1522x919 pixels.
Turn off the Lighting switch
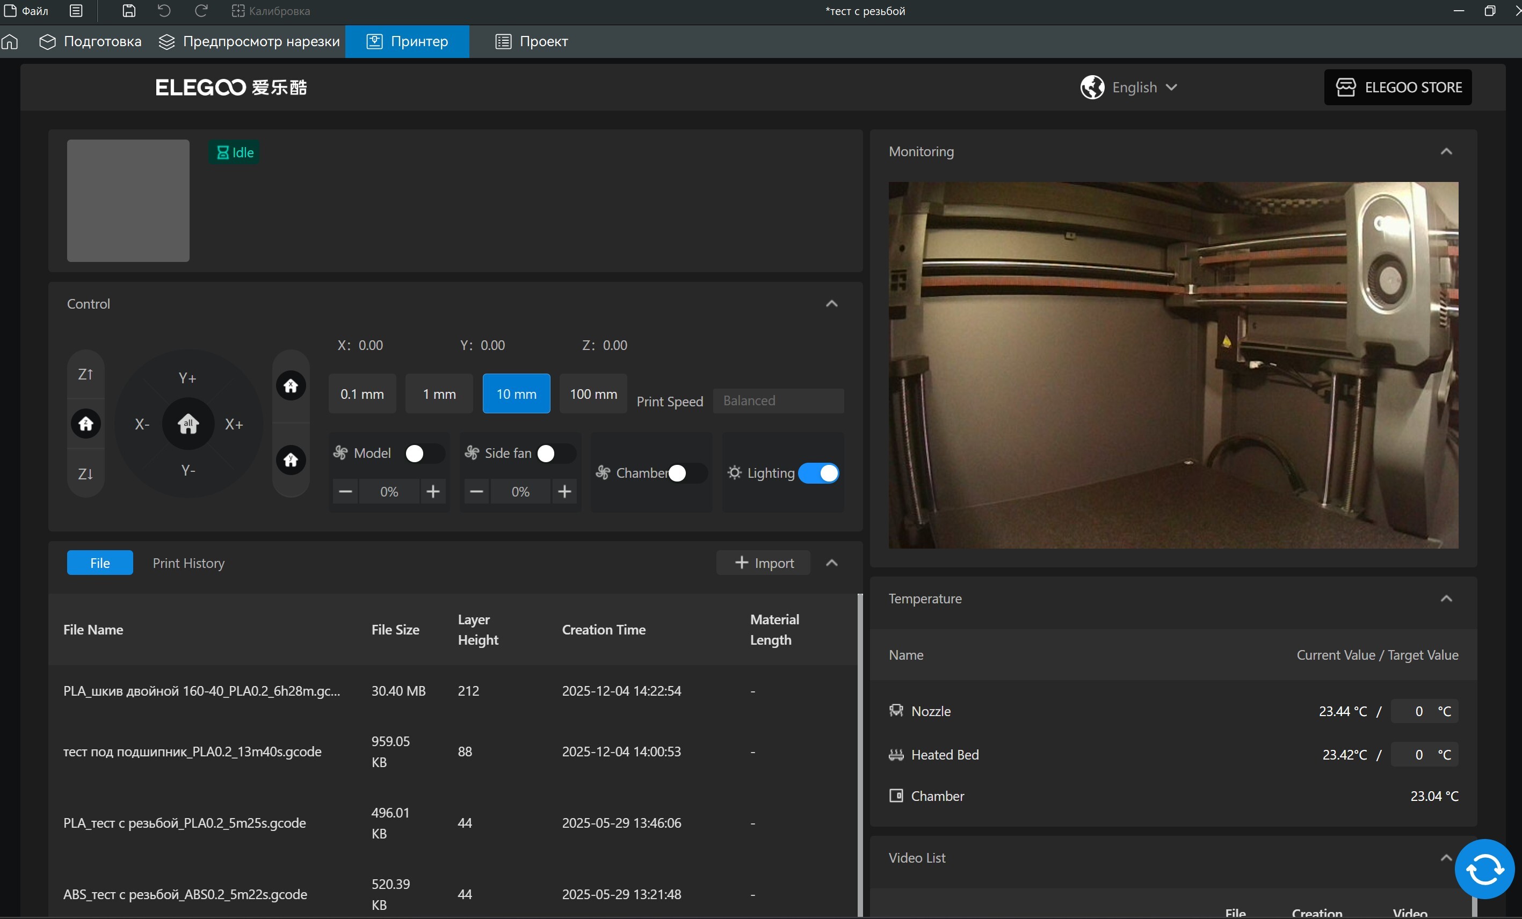(818, 473)
